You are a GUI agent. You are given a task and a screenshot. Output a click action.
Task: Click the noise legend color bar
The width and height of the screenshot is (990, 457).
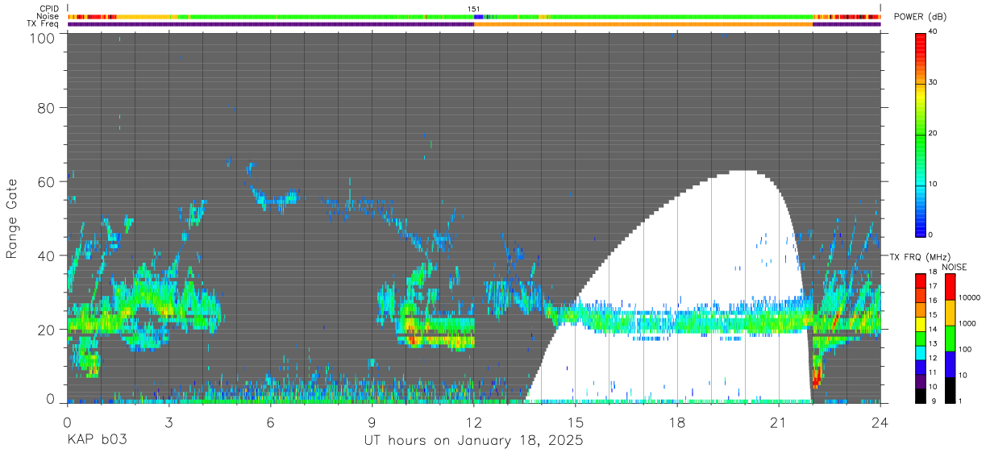pyautogui.click(x=950, y=339)
